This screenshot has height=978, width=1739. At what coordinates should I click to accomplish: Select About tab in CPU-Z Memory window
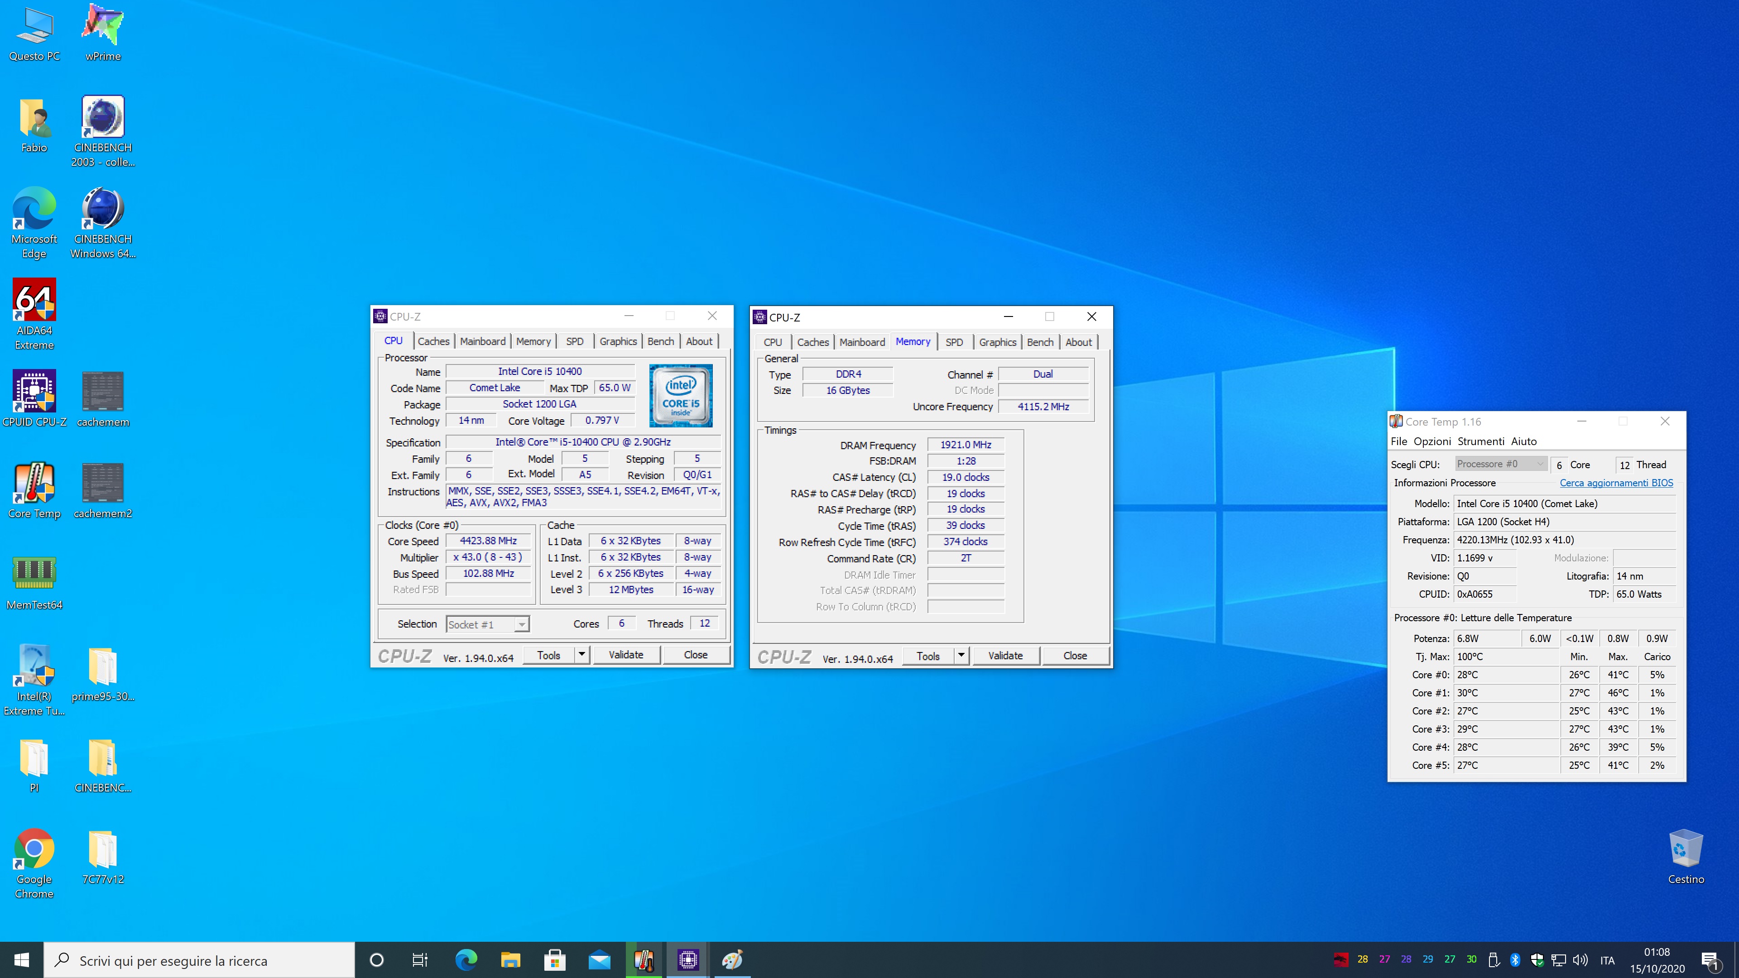pos(1078,342)
